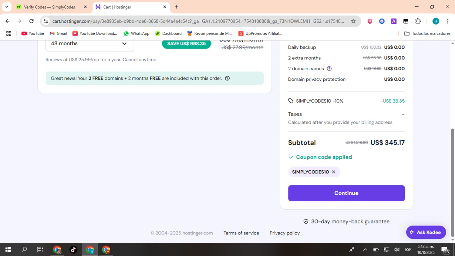Open Dashboard bookmark
This screenshot has height=256, width=455.
tap(168, 33)
